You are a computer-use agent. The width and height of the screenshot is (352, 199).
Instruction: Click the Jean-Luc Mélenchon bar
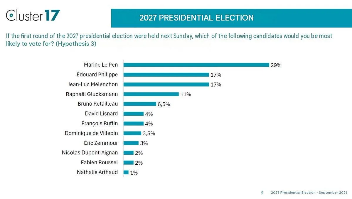tap(166, 84)
